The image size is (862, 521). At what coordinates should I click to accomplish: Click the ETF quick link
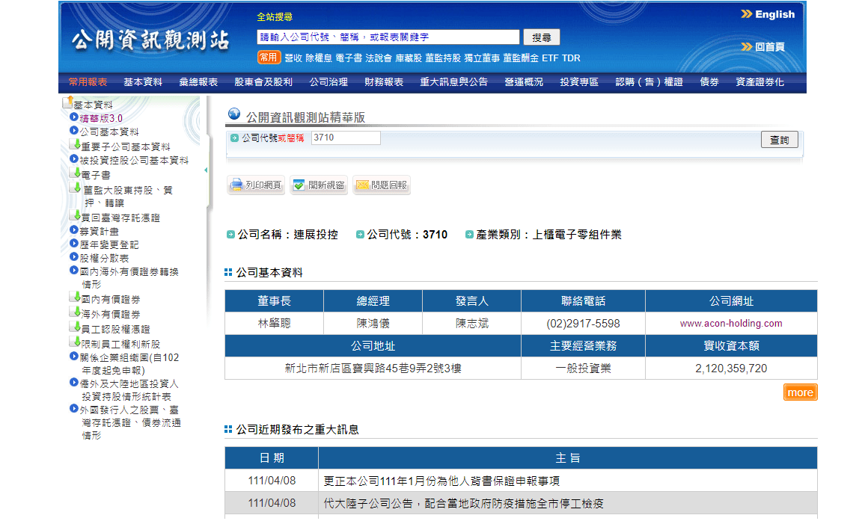[x=550, y=58]
